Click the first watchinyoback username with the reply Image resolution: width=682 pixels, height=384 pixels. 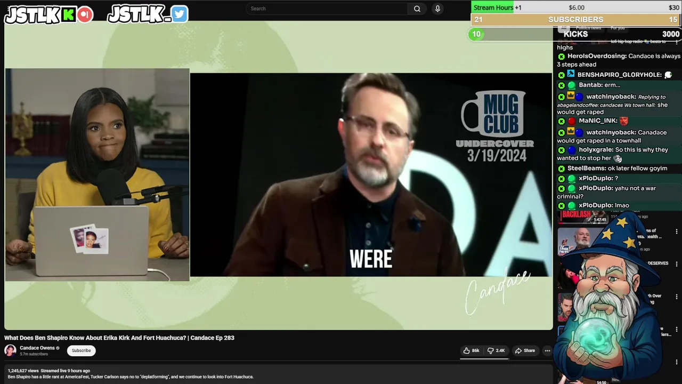pyautogui.click(x=611, y=97)
